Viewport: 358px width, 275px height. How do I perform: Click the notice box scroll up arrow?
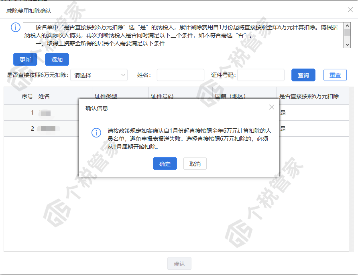tap(347, 26)
